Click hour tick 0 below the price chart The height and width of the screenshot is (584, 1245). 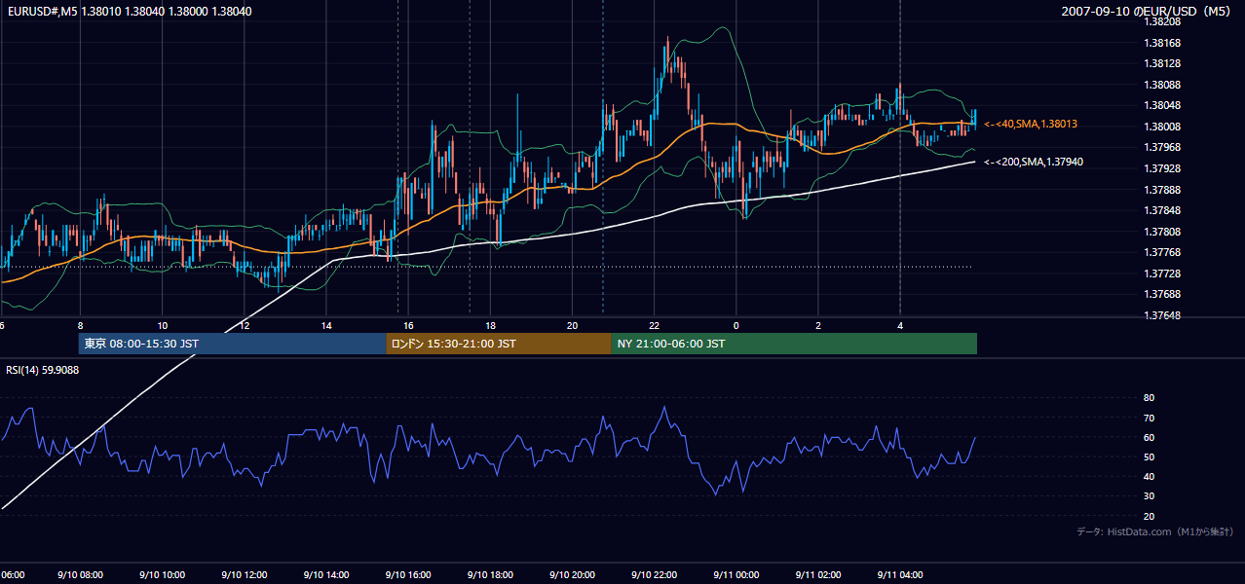(736, 326)
